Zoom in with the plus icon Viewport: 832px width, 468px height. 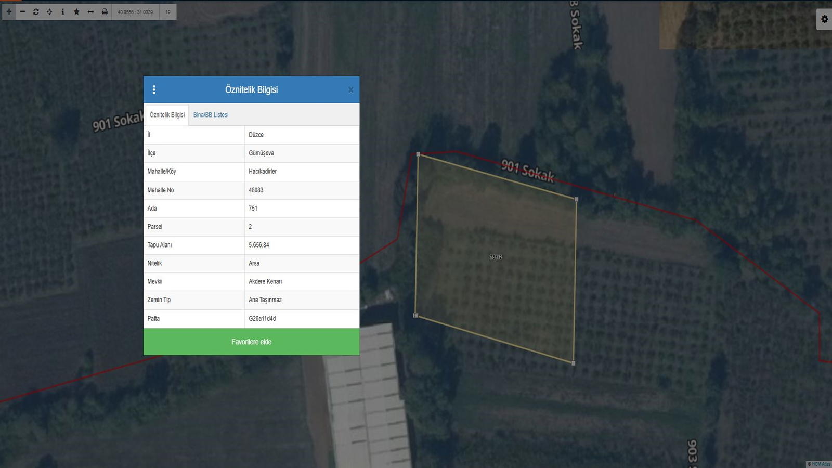[x=9, y=11]
